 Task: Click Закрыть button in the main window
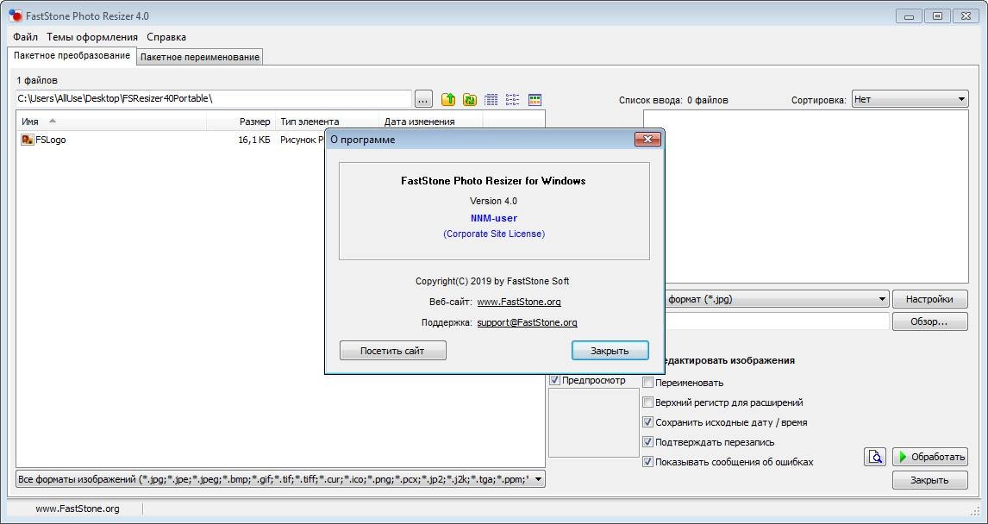pyautogui.click(x=929, y=480)
